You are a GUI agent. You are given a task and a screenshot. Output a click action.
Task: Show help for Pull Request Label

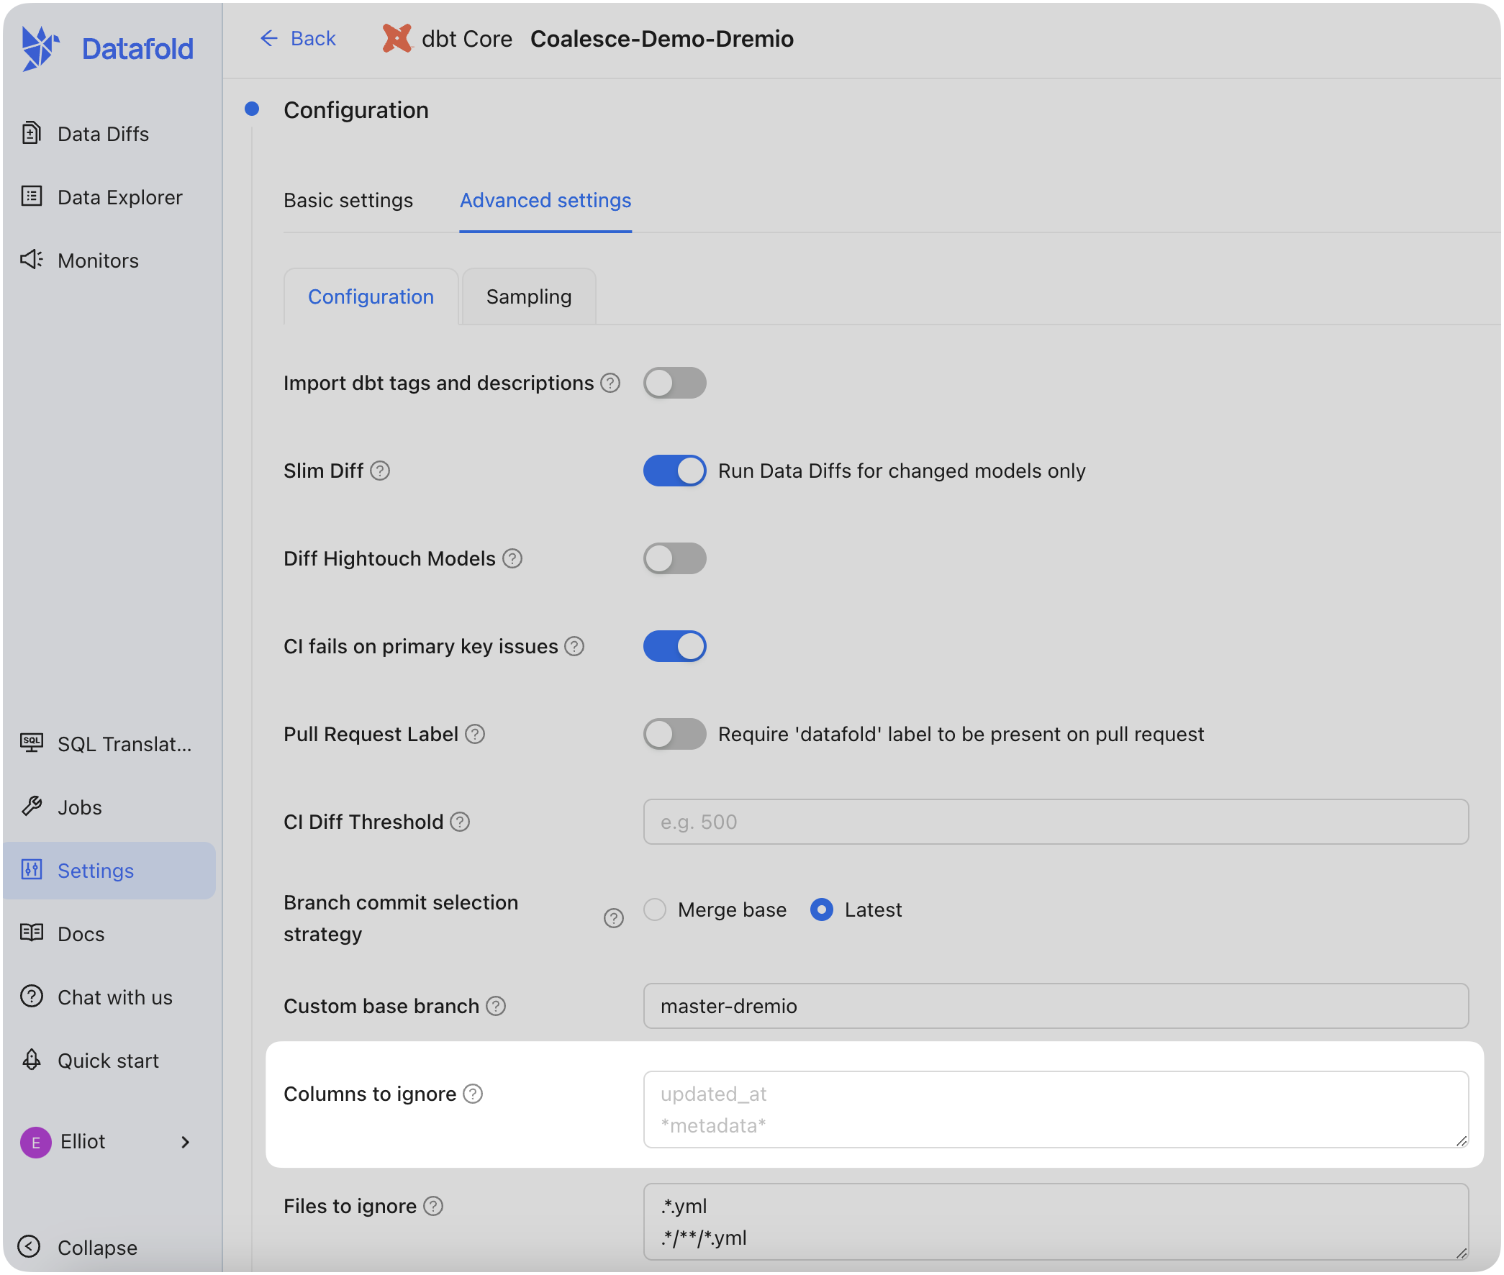coord(475,735)
